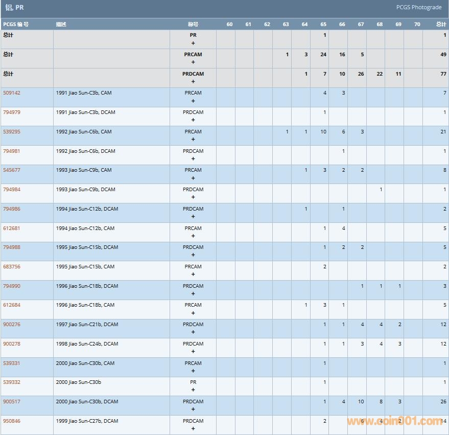Expand plus under PRDCAM for 1997 Jiao Sun-C21b

tap(193, 332)
